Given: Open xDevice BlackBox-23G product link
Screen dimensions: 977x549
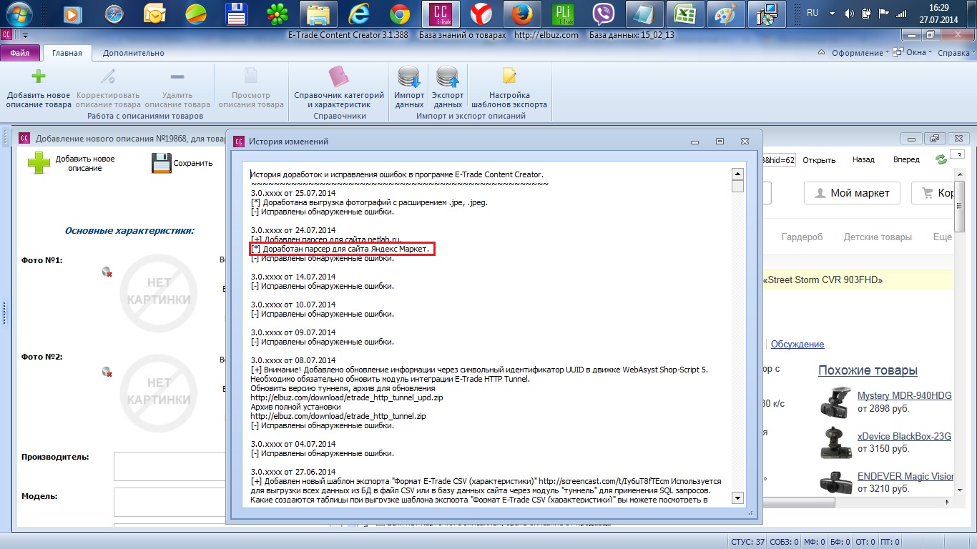Looking at the screenshot, I should [x=904, y=437].
